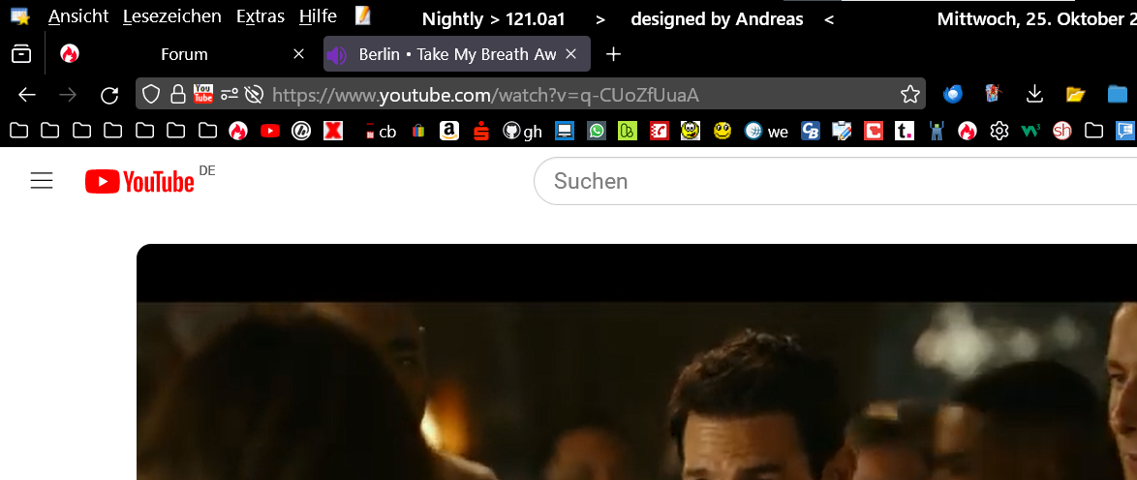The image size is (1137, 480).
Task: Open the round yellow smiley bookmark
Action: [x=722, y=131]
